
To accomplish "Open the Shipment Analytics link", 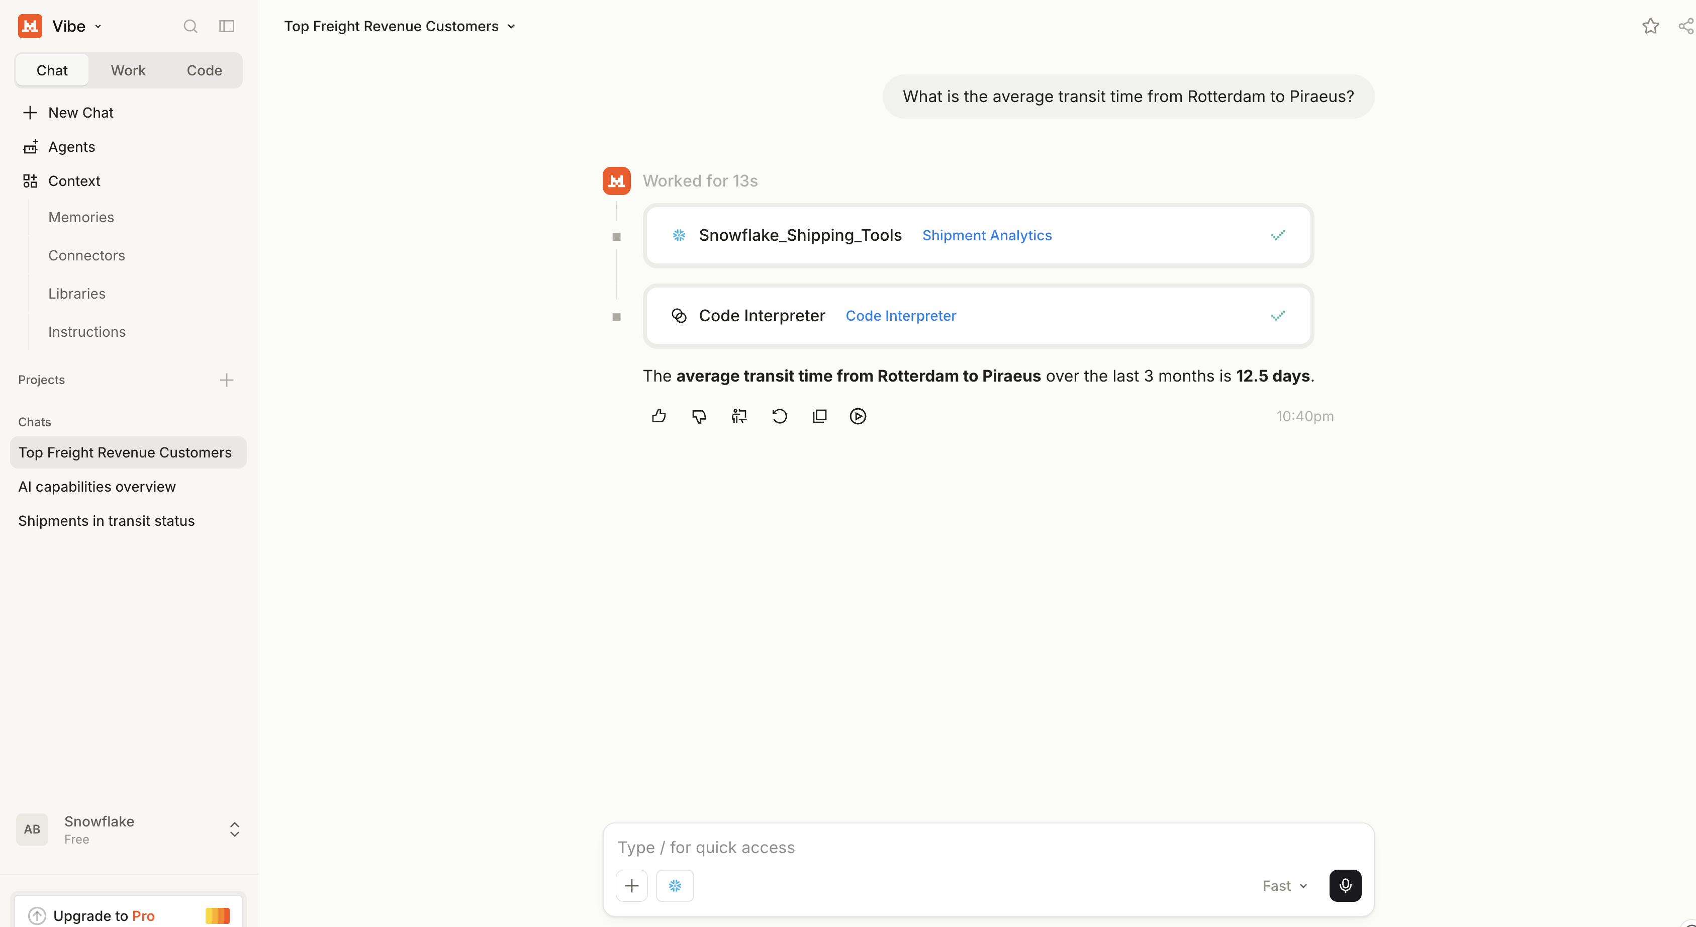I will click(986, 235).
